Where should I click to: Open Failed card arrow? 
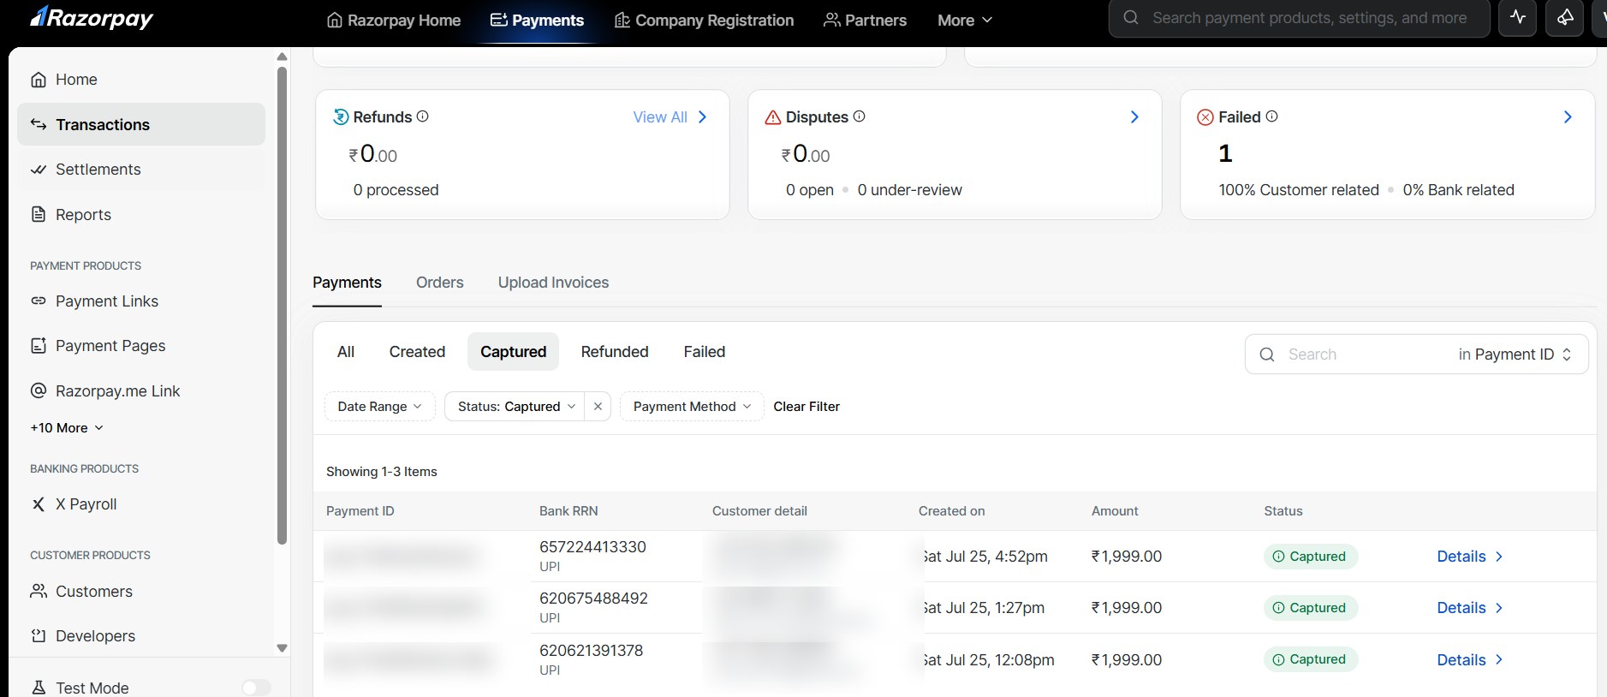pos(1568,116)
